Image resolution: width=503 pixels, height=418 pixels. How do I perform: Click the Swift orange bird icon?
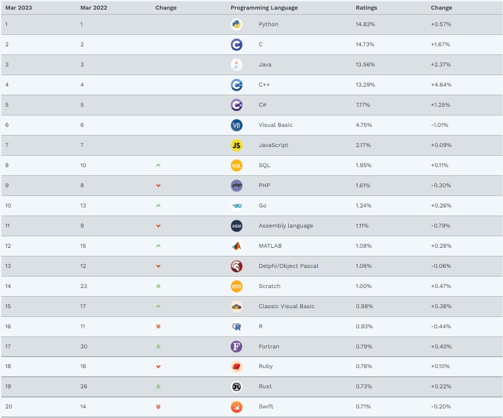coord(236,407)
